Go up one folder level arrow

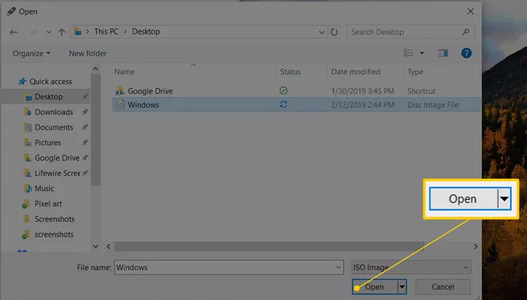pos(62,32)
